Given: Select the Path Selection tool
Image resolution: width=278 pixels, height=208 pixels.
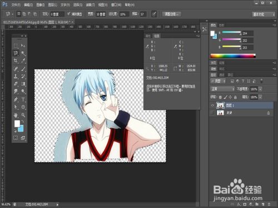Looking at the screenshot, I should pyautogui.click(x=16, y=107).
